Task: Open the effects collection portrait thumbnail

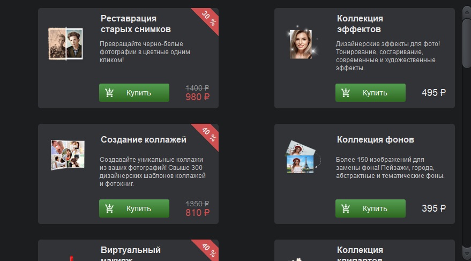Action: pos(301,44)
